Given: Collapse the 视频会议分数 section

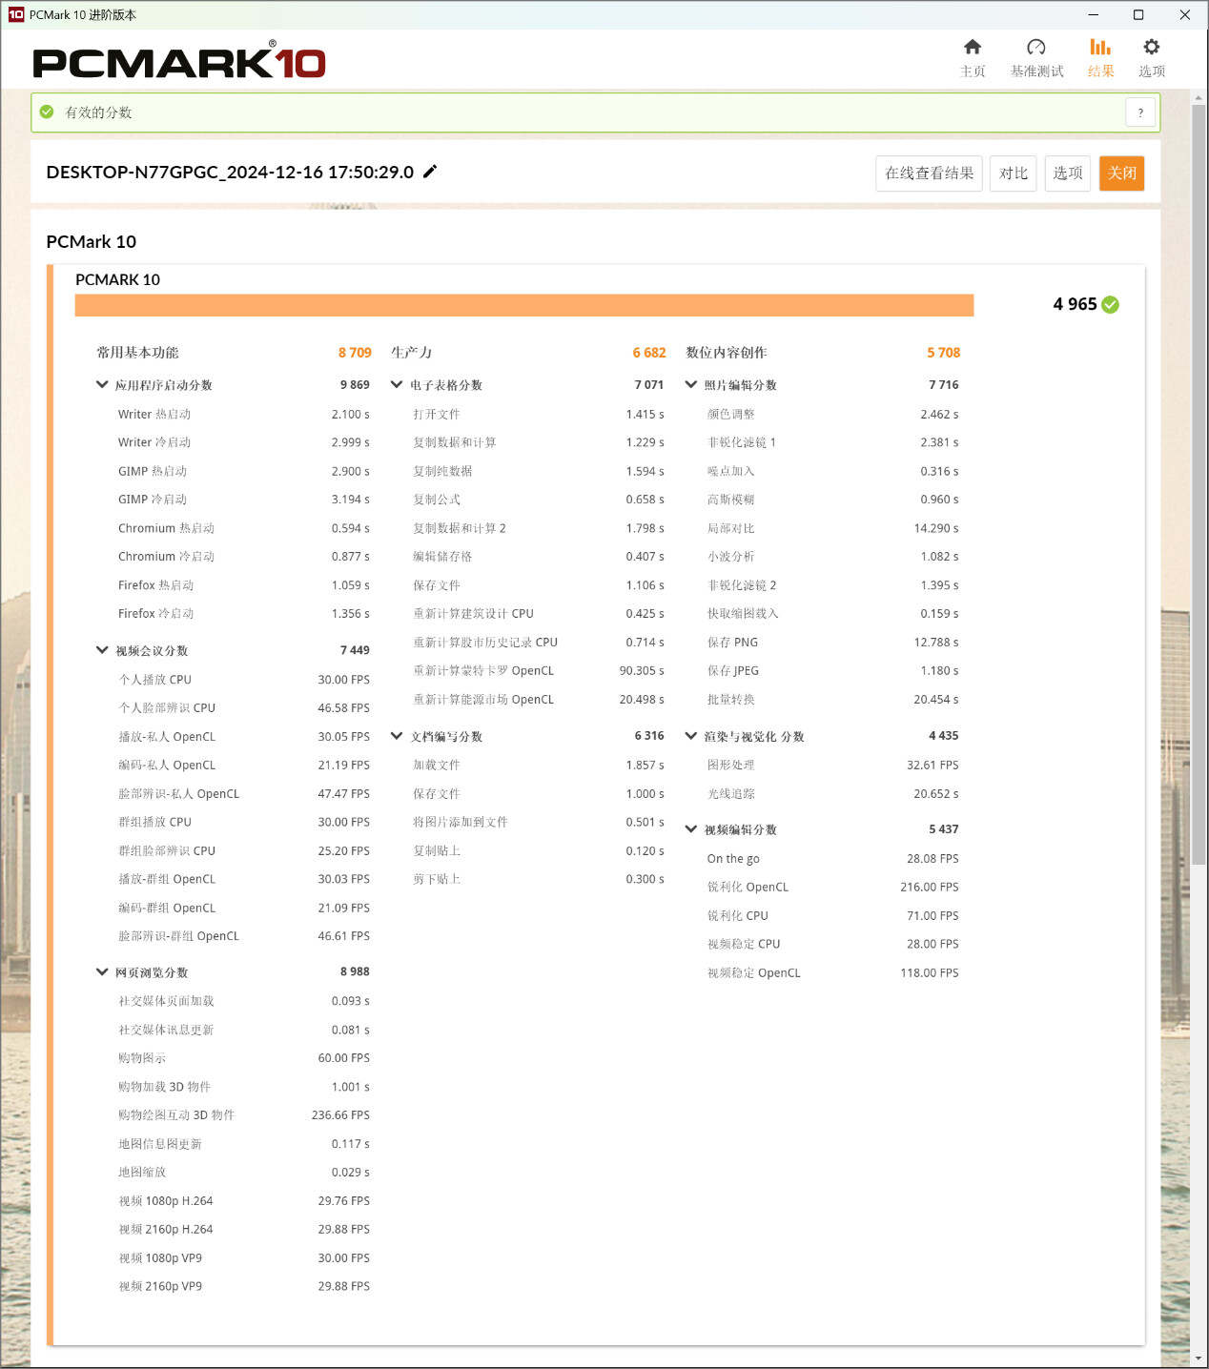Looking at the screenshot, I should (102, 650).
